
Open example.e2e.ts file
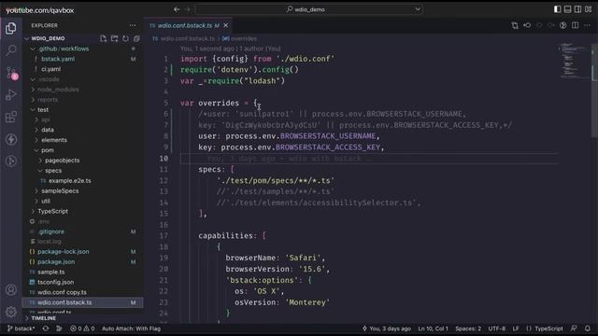(69, 181)
